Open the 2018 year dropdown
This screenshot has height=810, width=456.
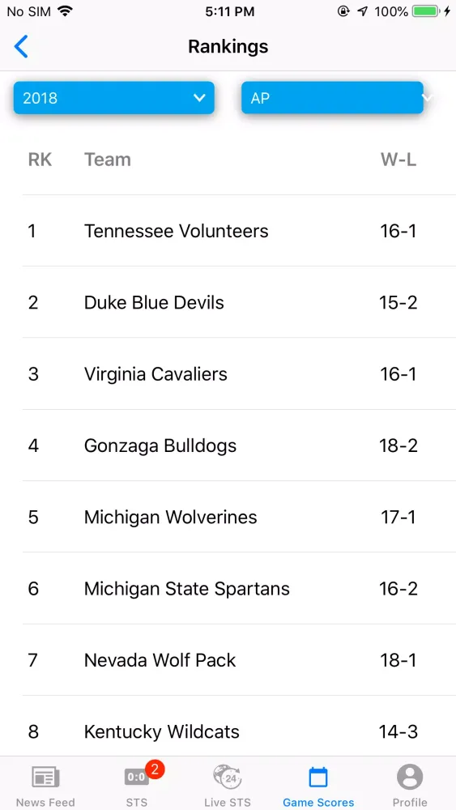tap(113, 98)
